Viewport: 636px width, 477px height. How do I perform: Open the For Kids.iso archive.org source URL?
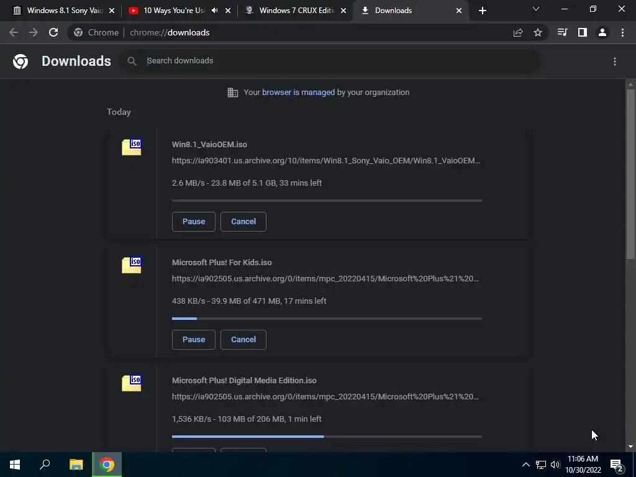click(x=325, y=279)
